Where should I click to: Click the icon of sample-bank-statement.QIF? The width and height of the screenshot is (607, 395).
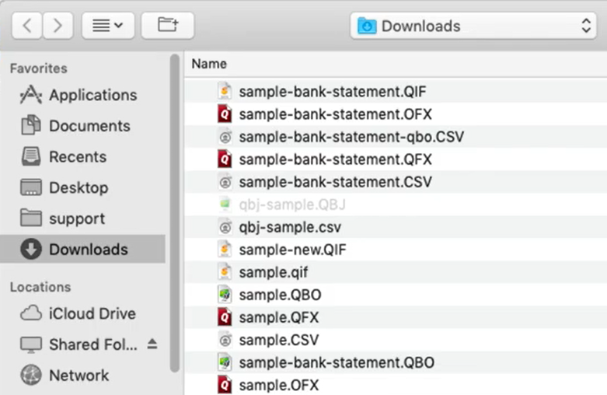225,92
